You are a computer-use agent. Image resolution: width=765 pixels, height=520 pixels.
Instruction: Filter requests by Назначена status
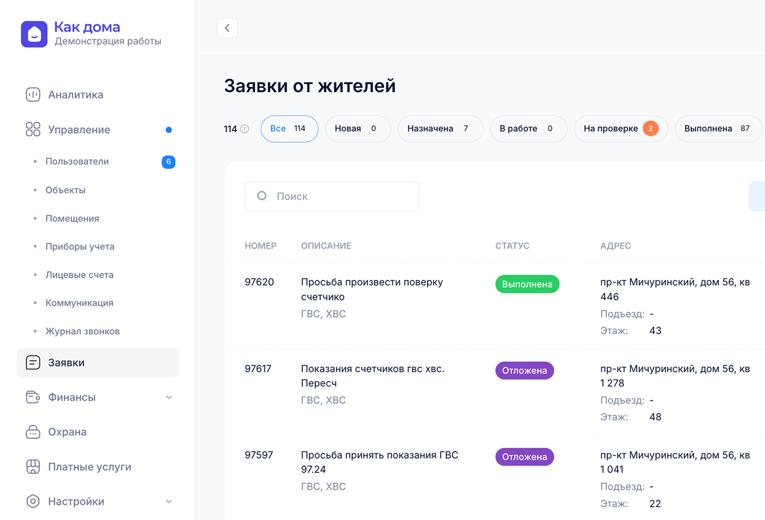(440, 129)
